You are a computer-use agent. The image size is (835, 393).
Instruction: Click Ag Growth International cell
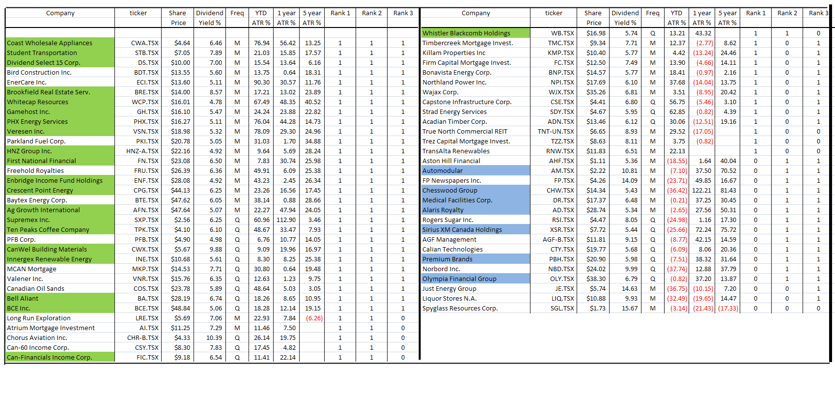coord(60,210)
